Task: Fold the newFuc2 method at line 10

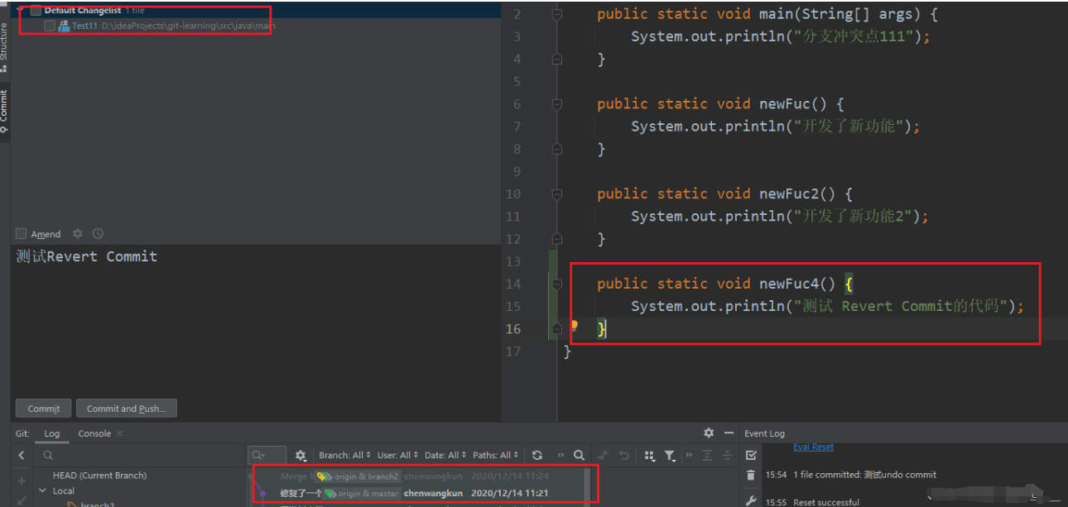Action: point(556,194)
